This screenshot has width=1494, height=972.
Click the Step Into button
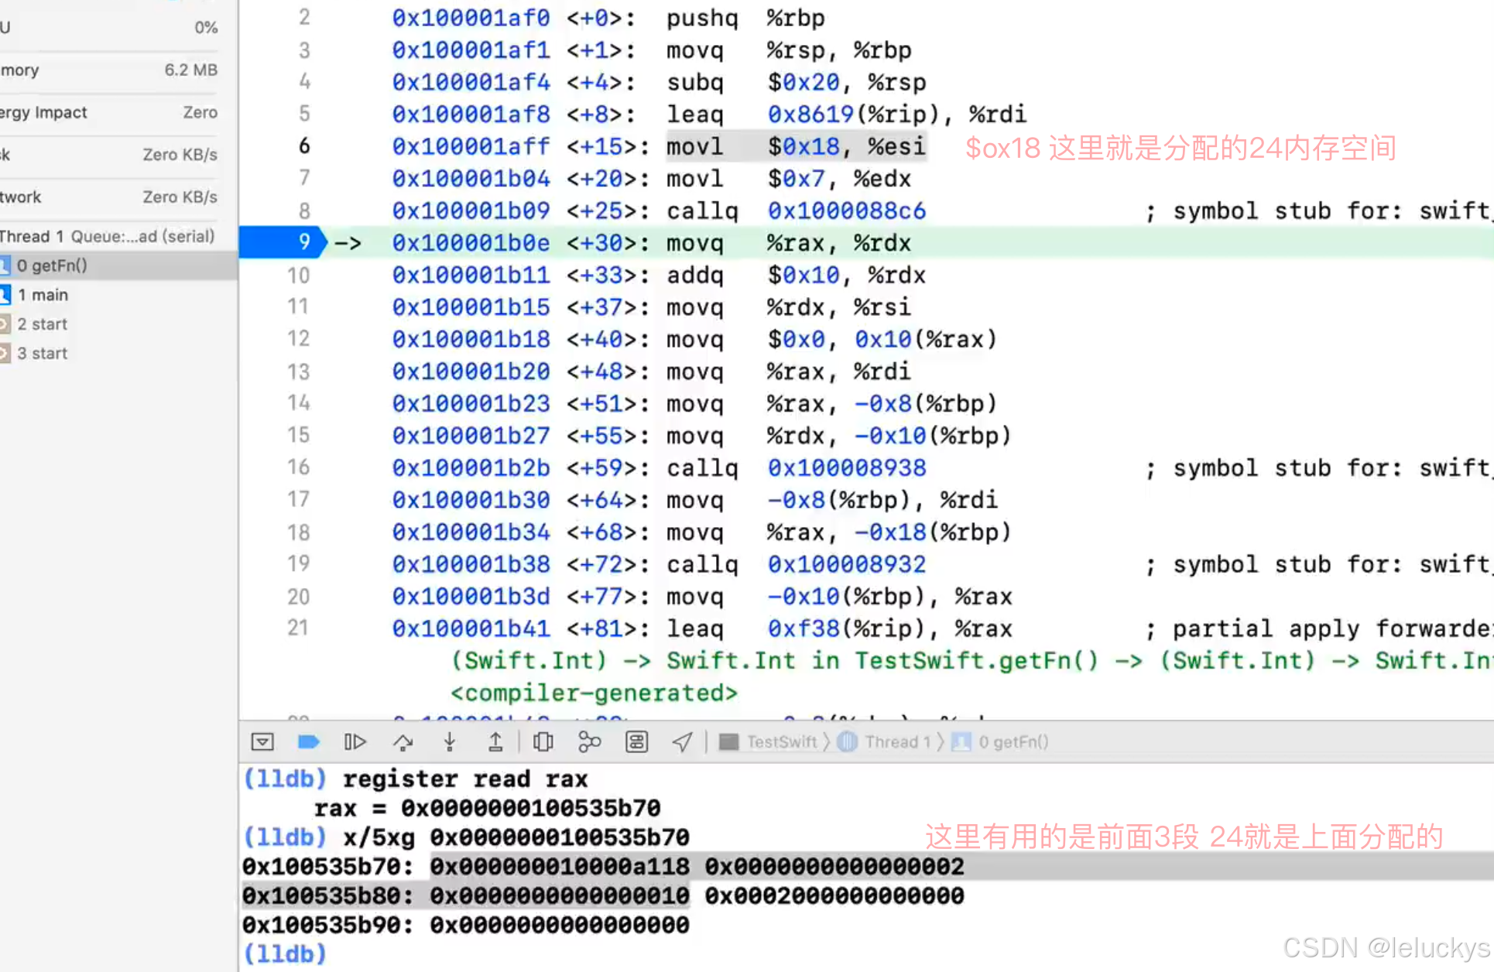click(449, 742)
